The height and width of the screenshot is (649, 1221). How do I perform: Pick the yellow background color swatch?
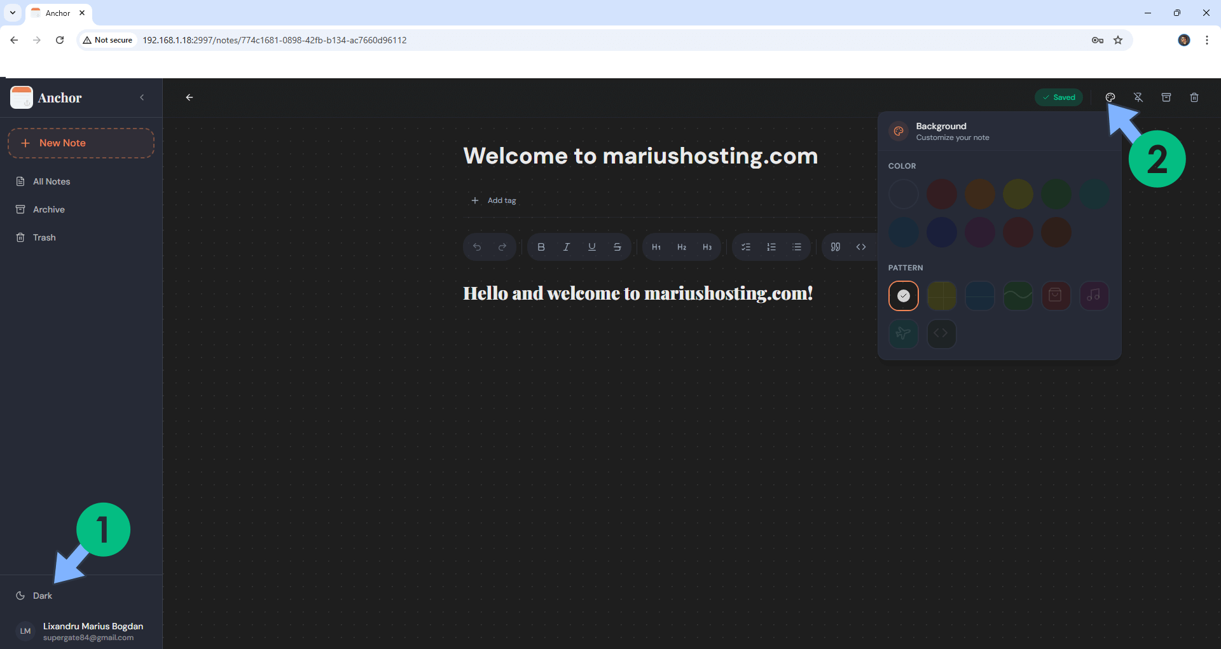pyautogui.click(x=1018, y=194)
